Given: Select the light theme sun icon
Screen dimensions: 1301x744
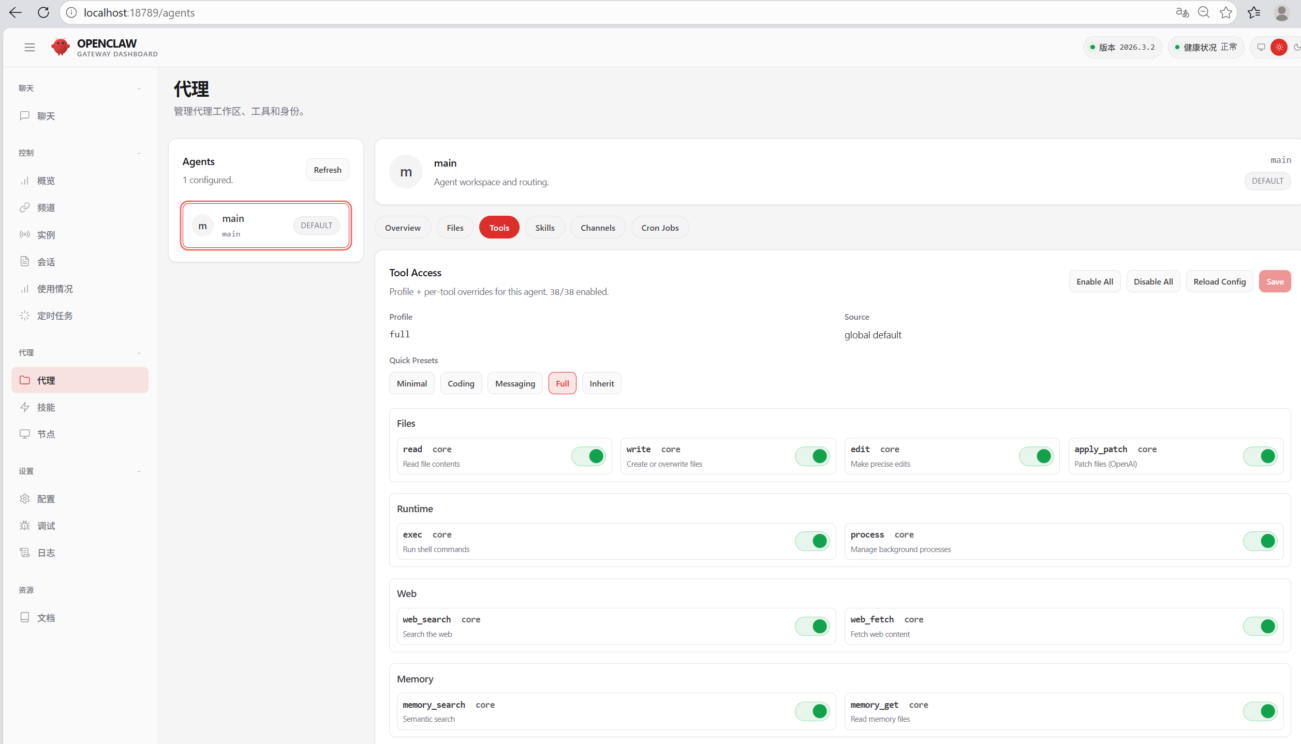Looking at the screenshot, I should pyautogui.click(x=1279, y=47).
